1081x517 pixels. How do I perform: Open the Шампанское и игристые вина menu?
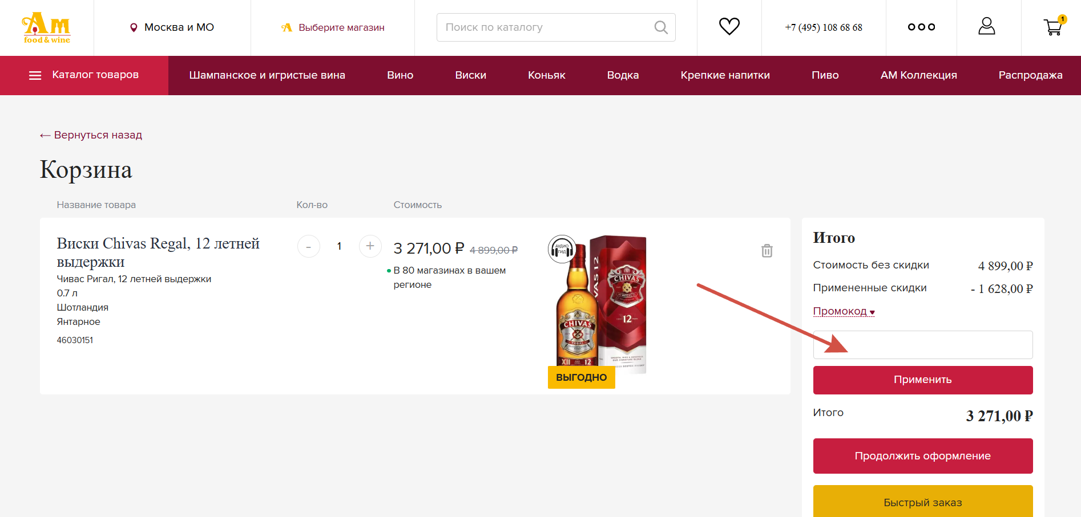[267, 75]
